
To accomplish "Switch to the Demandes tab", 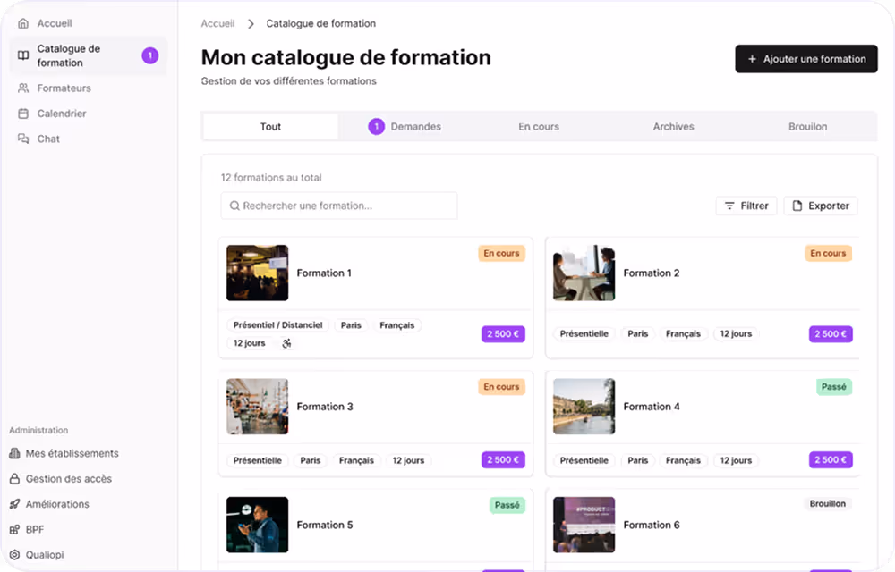I will coord(405,127).
